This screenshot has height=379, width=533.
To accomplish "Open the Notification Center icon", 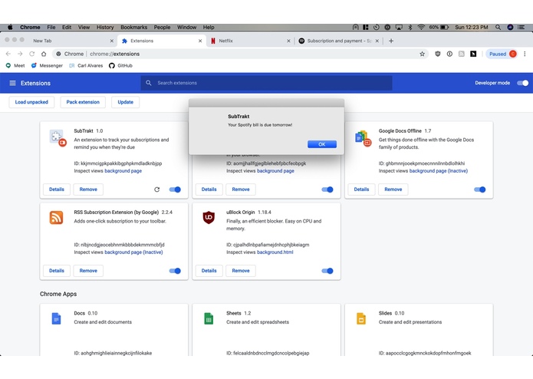I will [x=521, y=27].
